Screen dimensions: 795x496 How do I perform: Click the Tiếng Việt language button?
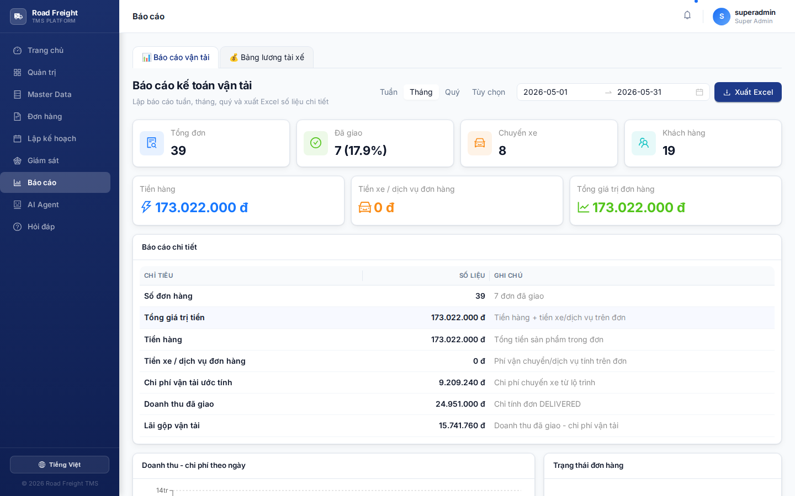coord(60,465)
